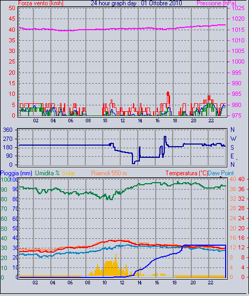The height and width of the screenshot is (296, 249).
Task: Click the 'Dew Point' legend label
Action: click(x=221, y=173)
